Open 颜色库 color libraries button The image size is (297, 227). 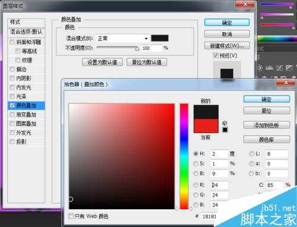click(x=267, y=140)
